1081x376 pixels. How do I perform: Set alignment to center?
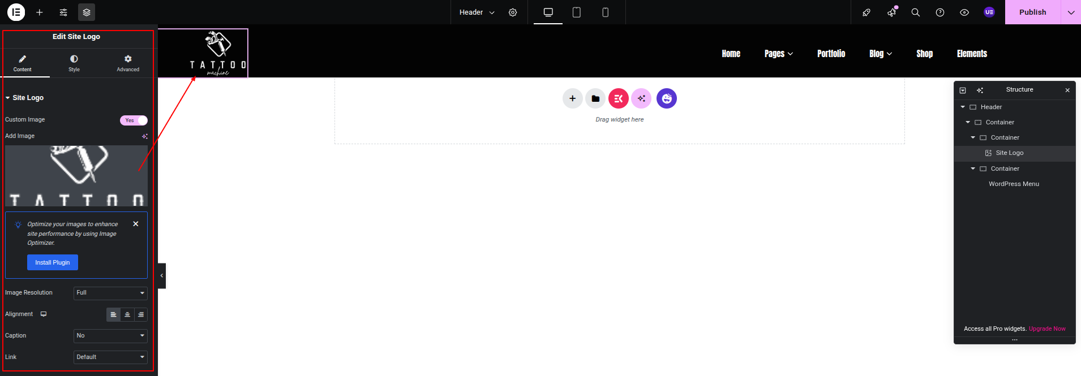(x=127, y=314)
